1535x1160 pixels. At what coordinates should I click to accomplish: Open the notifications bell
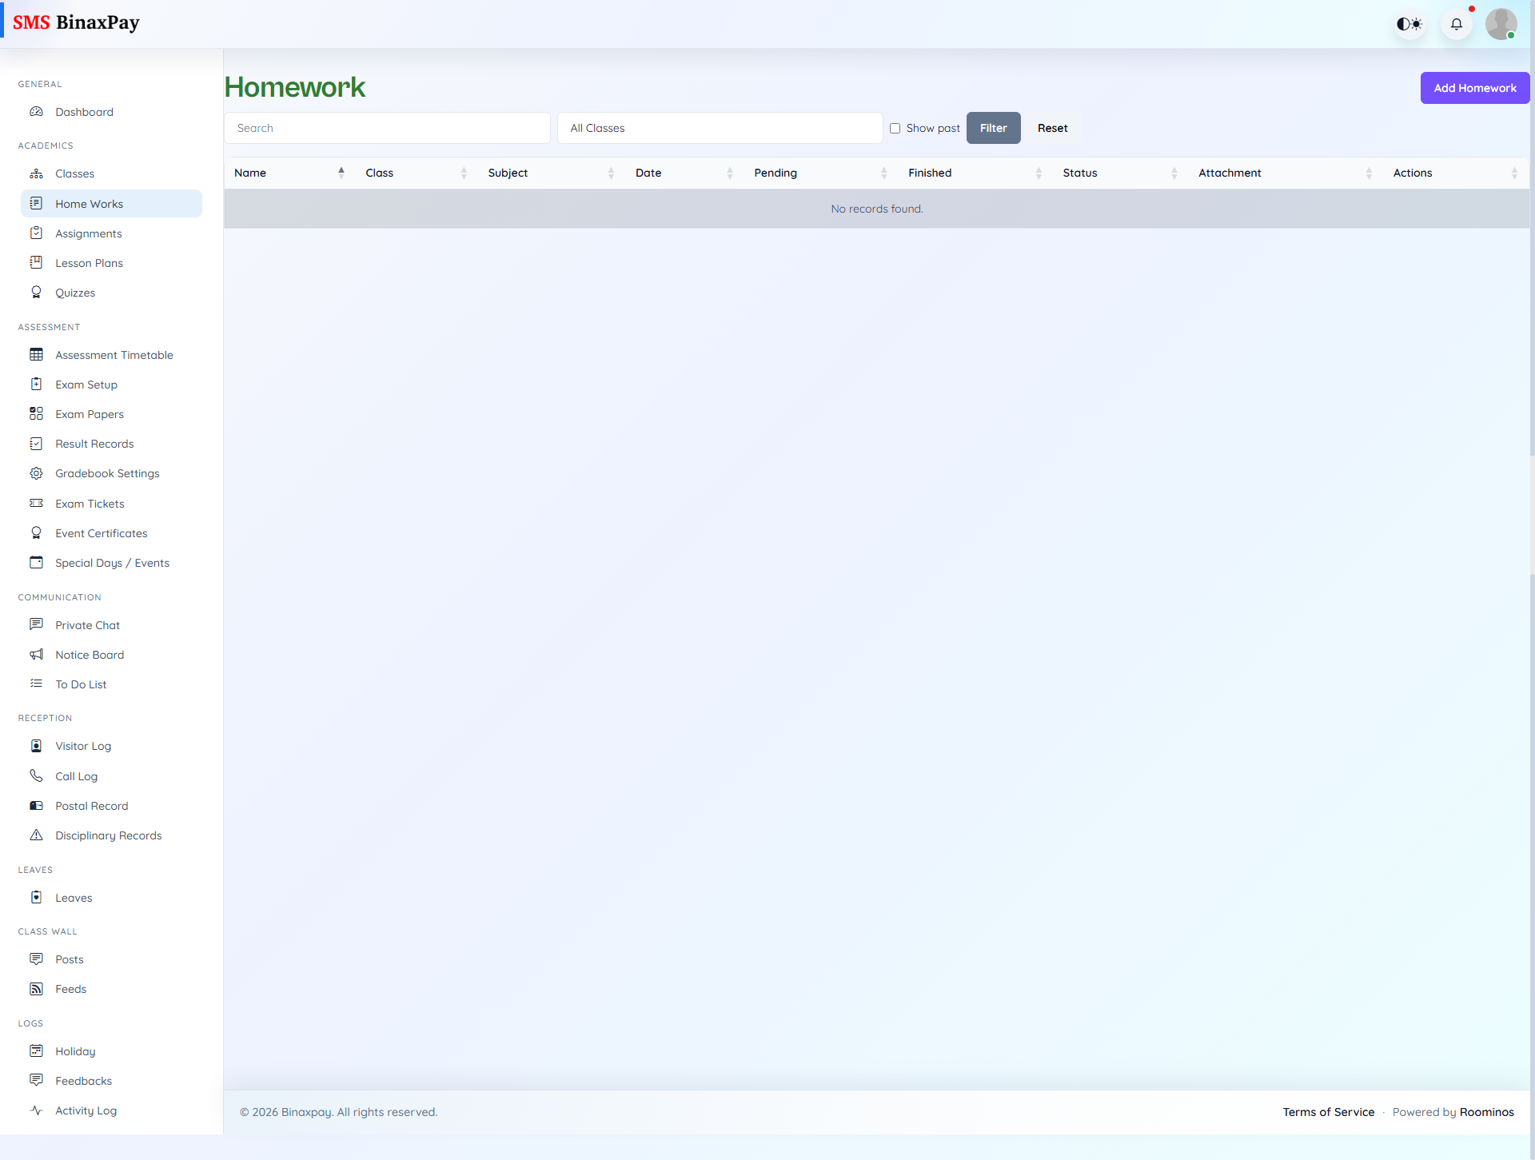1456,23
